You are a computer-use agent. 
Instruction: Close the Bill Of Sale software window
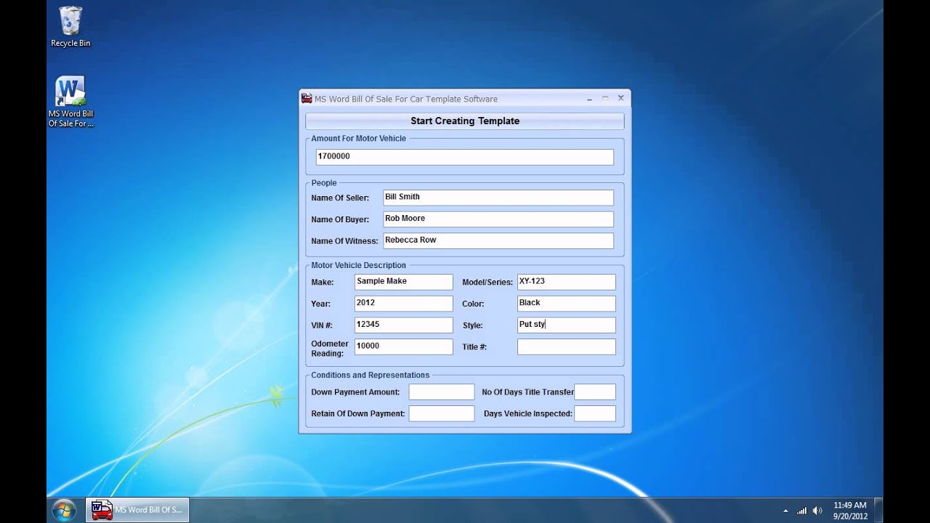tap(620, 98)
